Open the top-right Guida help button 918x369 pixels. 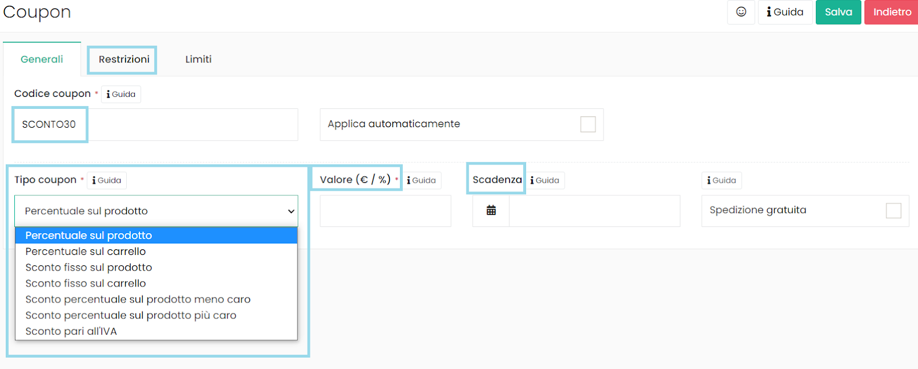click(785, 12)
